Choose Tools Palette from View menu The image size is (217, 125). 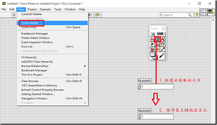[52, 23]
